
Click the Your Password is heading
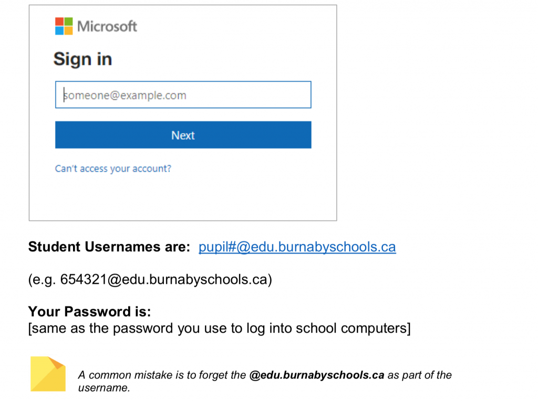point(89,312)
